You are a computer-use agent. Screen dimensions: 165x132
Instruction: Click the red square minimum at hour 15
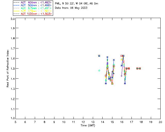coord(112,84)
